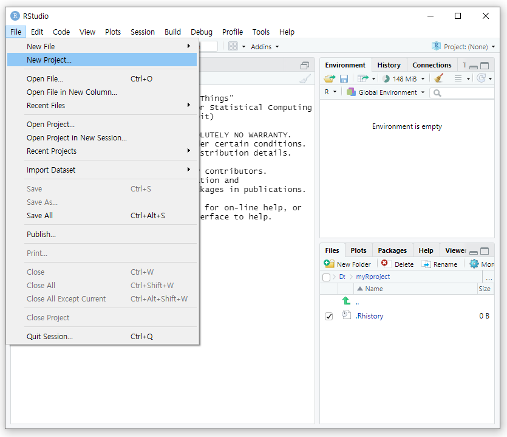Choose Open File... in File menu
Viewport: 507px width, 437px height.
point(102,78)
